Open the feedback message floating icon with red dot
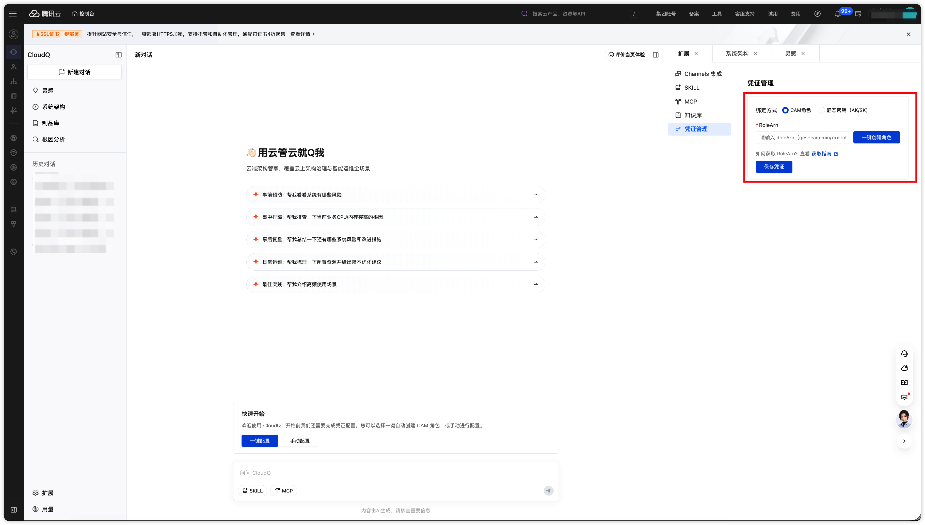The width and height of the screenshot is (925, 525). click(904, 397)
